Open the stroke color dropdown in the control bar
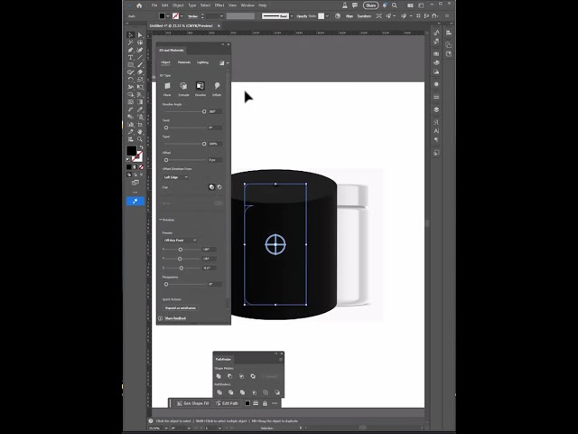The image size is (578, 434). (x=182, y=16)
